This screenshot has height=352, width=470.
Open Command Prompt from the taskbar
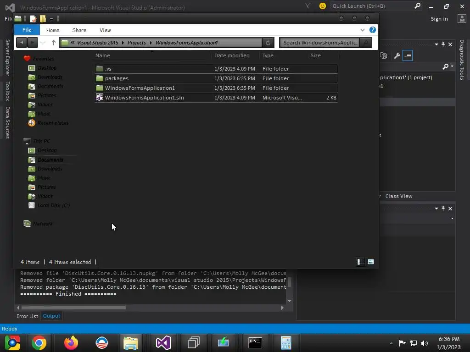255,343
